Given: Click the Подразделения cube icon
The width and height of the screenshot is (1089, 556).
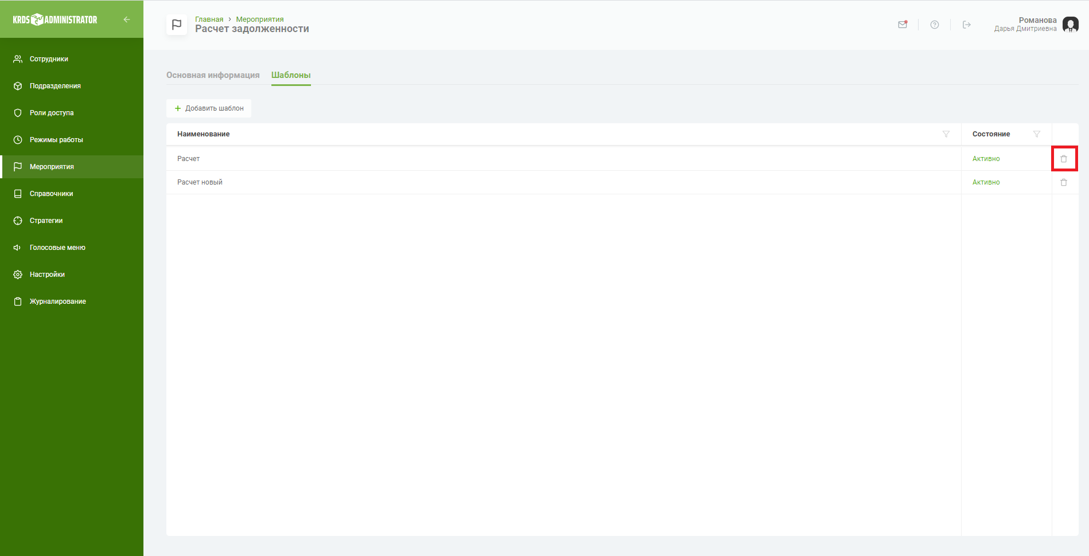Looking at the screenshot, I should pos(18,86).
